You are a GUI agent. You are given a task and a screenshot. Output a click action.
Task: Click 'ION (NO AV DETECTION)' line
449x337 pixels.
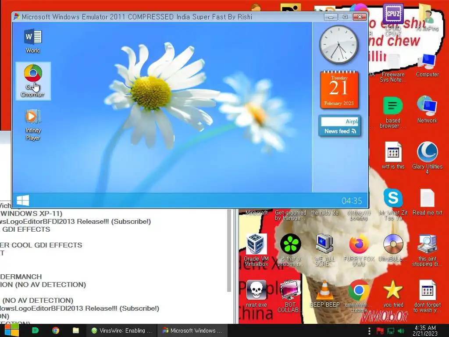coord(43,284)
